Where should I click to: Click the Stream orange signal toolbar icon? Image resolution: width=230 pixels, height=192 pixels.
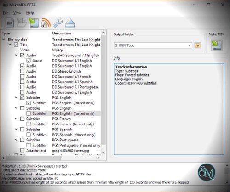pyautogui.click(x=46, y=23)
